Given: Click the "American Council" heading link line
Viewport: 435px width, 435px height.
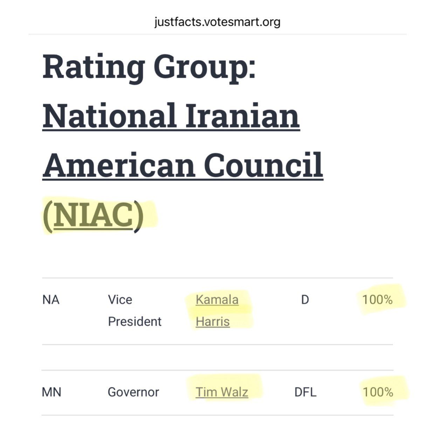Looking at the screenshot, I should tap(182, 165).
